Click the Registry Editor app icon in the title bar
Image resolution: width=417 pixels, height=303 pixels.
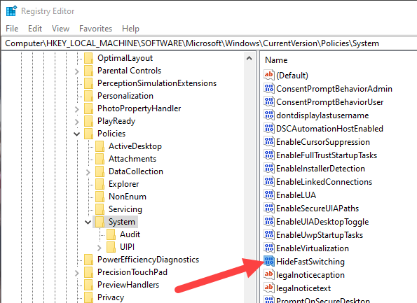[11, 11]
